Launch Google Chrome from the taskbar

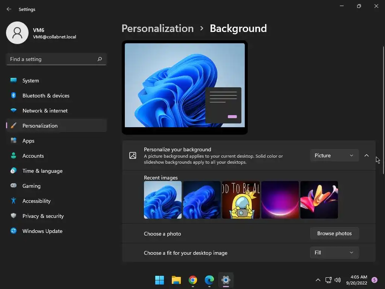(193, 280)
